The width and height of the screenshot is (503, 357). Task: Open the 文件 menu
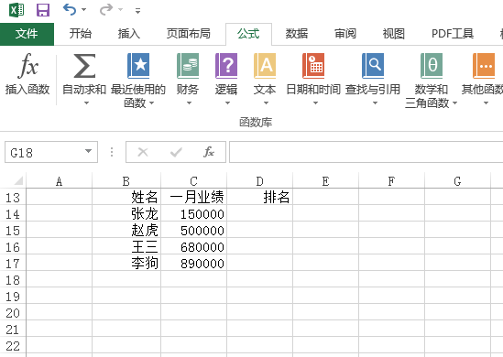[27, 34]
